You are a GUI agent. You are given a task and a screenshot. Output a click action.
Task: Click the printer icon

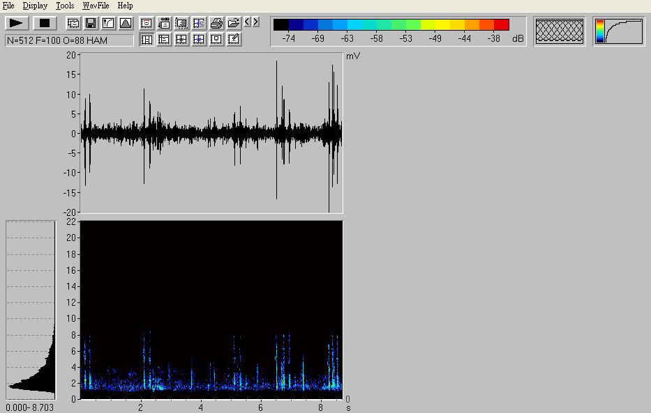[216, 23]
